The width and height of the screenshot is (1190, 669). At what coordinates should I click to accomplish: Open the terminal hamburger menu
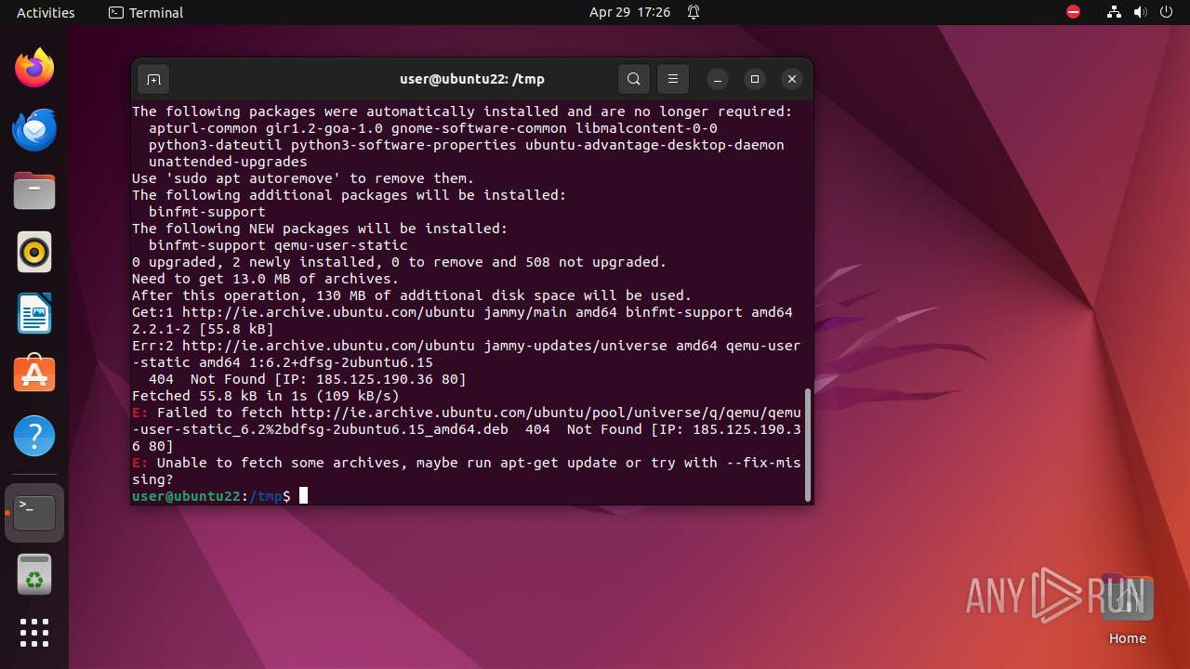[x=673, y=79]
